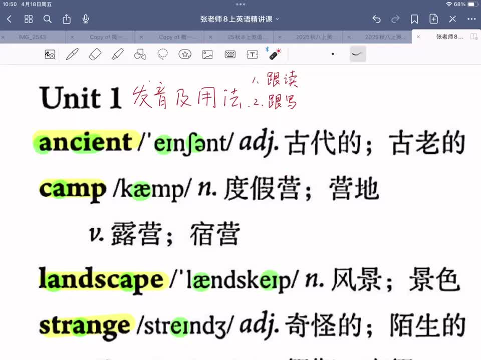Screen dimensions: 481x360
Task: Switch to the IMG_2543 tab
Action: (x=32, y=37)
